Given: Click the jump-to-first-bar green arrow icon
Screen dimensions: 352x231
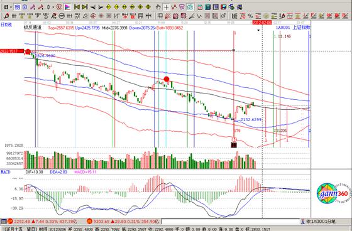Looking at the screenshot, I should [77, 7].
